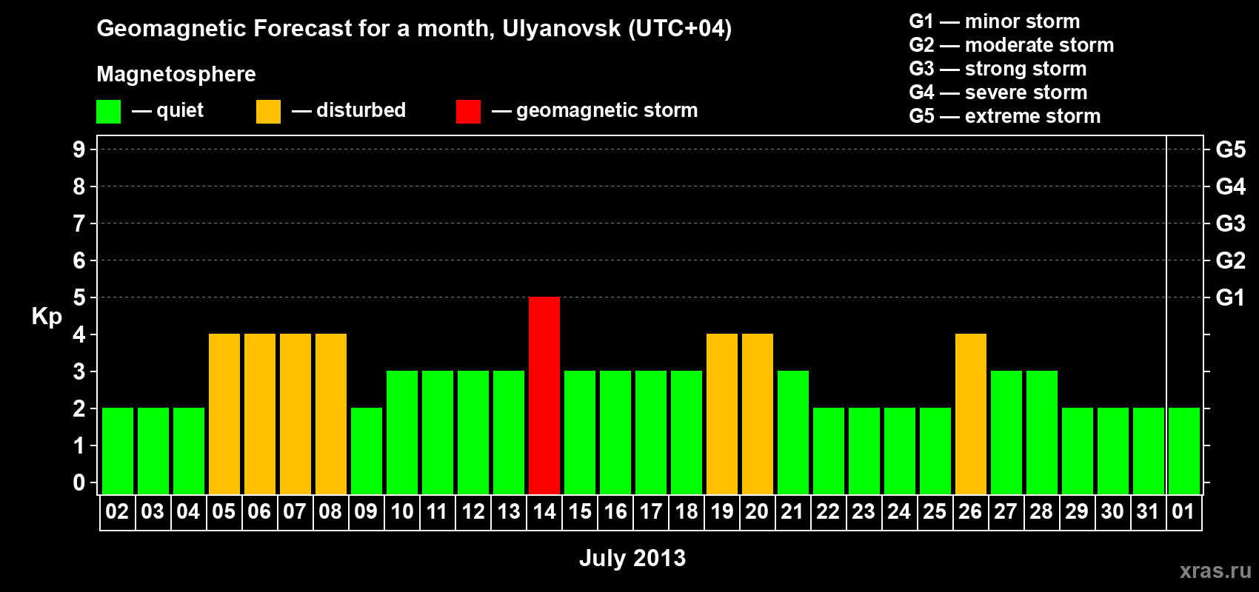Click the Kp value 9 axis label
Viewport: 1259px width, 592px height.
[79, 149]
